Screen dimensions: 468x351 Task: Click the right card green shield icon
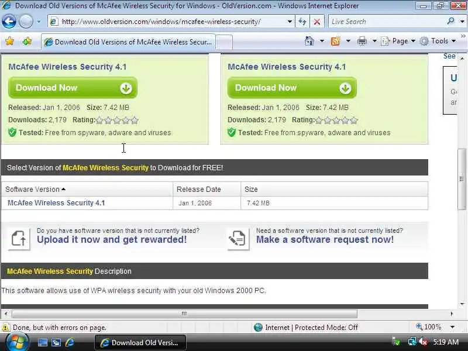click(232, 132)
